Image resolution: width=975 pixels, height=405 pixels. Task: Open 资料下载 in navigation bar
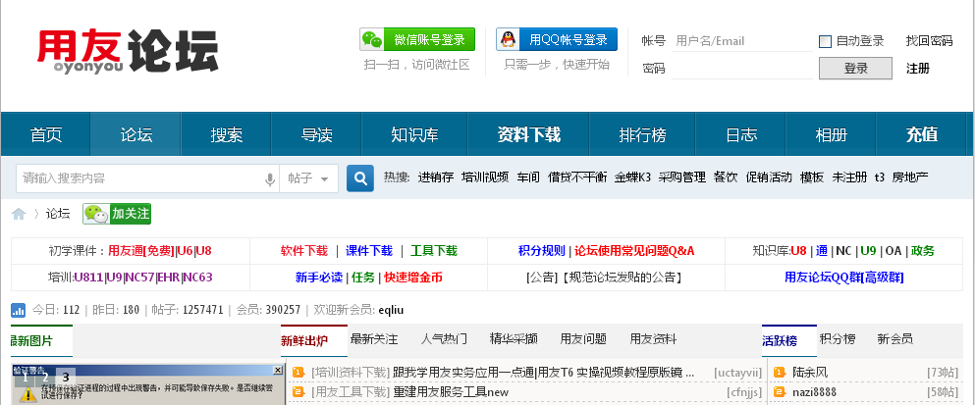[x=528, y=134]
